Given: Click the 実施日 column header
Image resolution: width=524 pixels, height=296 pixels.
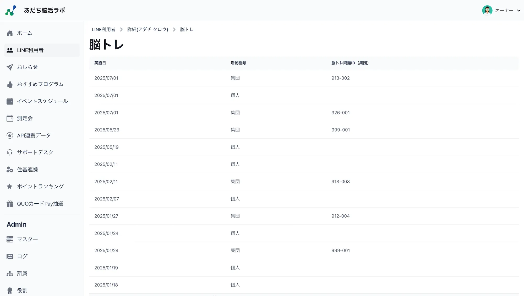Looking at the screenshot, I should click(100, 63).
